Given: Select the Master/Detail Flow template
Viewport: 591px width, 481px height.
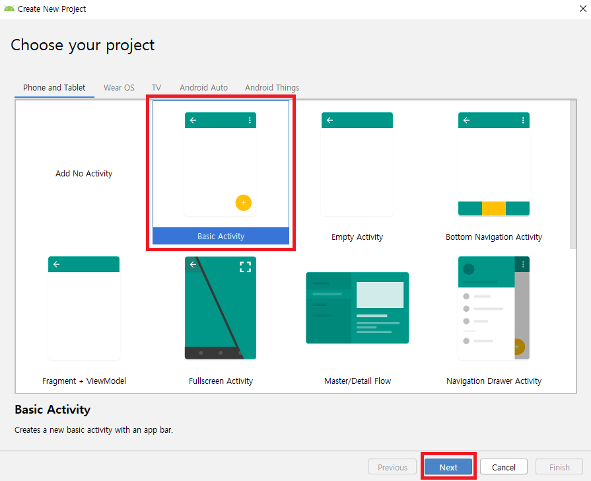Looking at the screenshot, I should pos(357,308).
